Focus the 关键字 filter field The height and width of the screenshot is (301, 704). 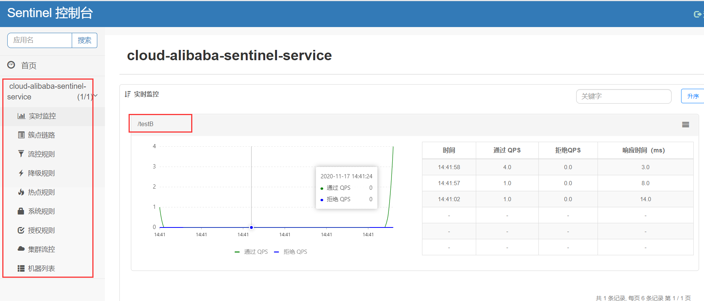[x=623, y=96]
